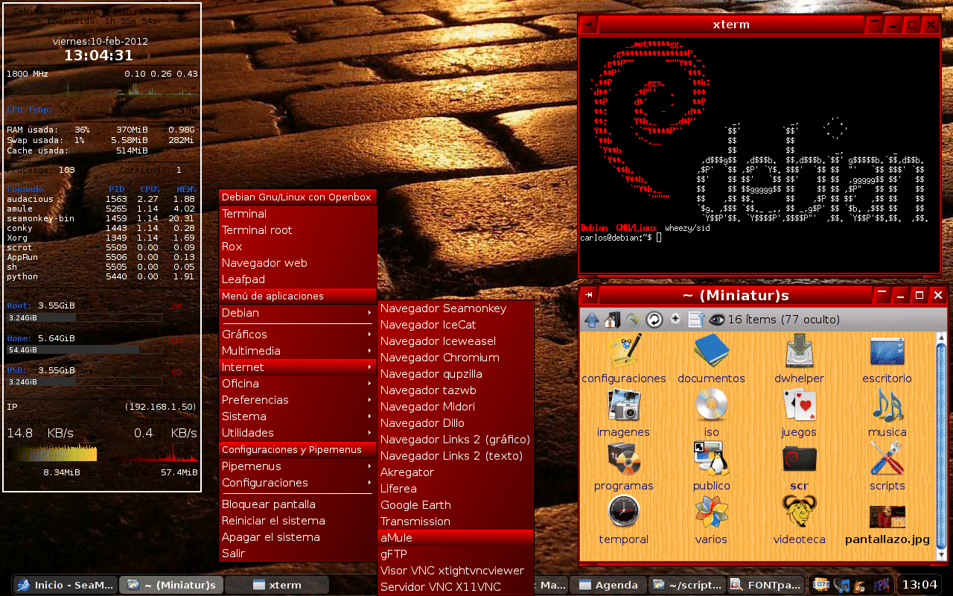The image size is (953, 596).
Task: Open the scripts folder
Action: (x=887, y=466)
